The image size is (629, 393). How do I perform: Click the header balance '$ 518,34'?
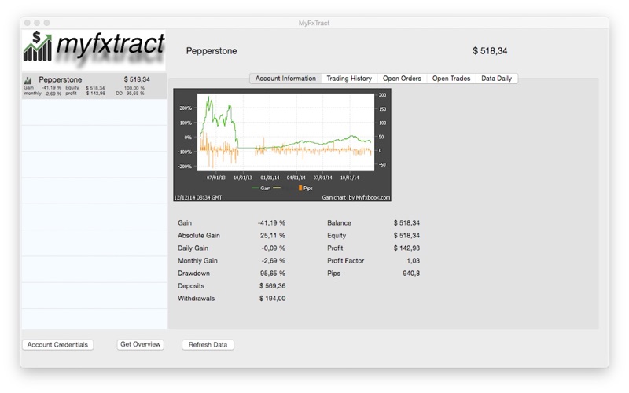pos(490,51)
